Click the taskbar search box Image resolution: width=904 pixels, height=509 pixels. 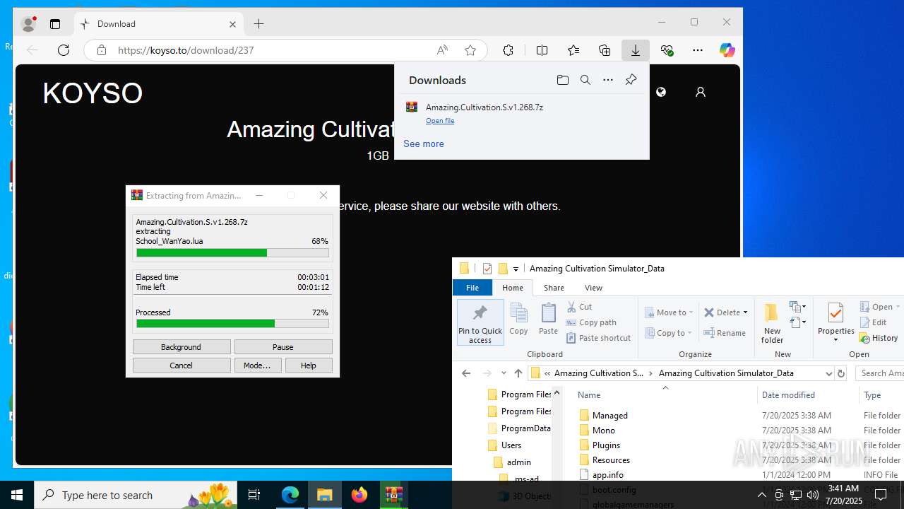coord(136,495)
